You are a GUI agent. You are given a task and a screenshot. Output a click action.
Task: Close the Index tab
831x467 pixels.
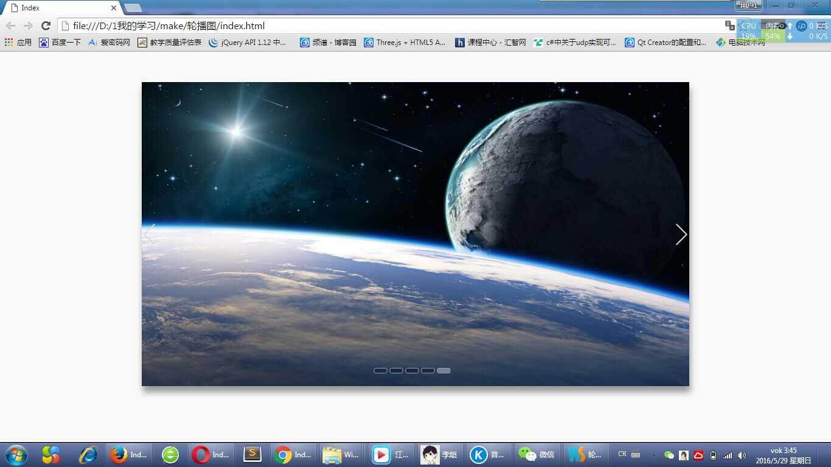tap(113, 8)
